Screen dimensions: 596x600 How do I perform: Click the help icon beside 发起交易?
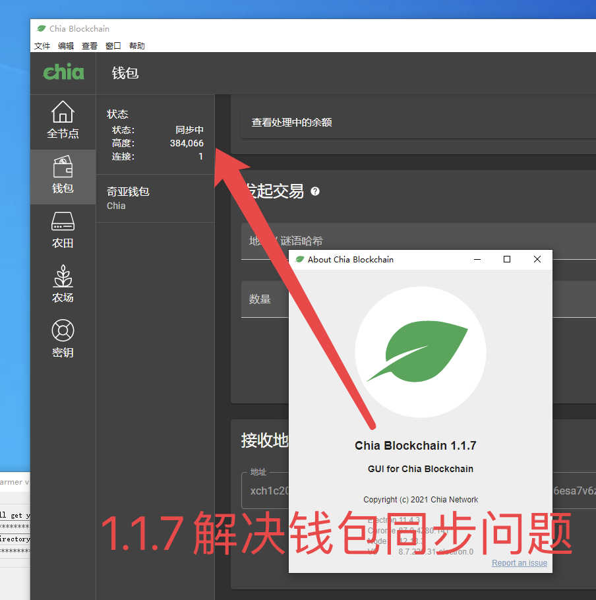[x=315, y=191]
